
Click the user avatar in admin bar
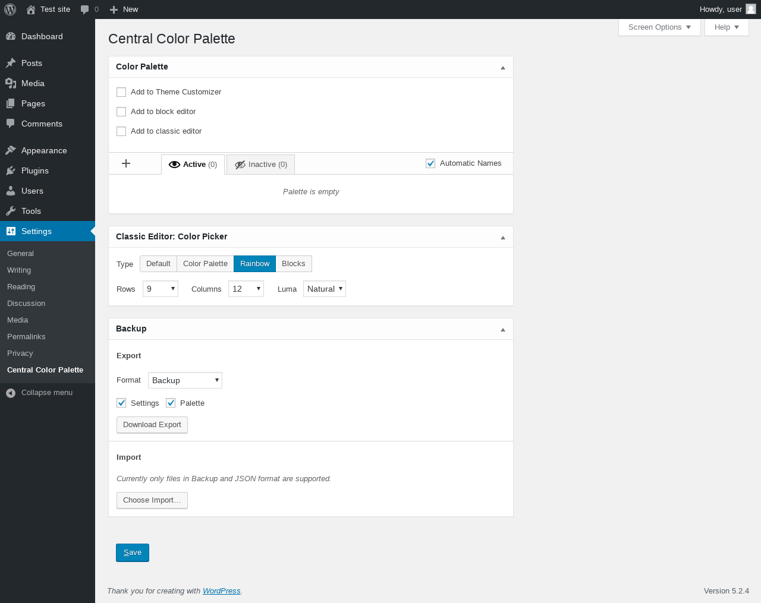point(751,9)
